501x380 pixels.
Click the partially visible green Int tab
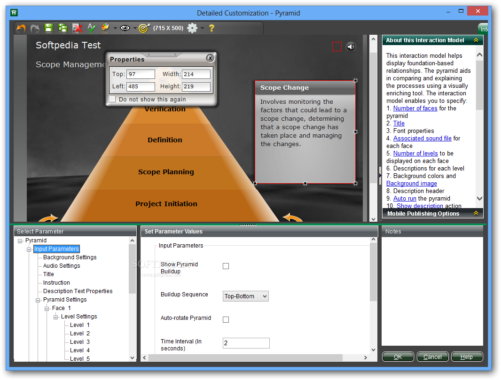tap(484, 30)
